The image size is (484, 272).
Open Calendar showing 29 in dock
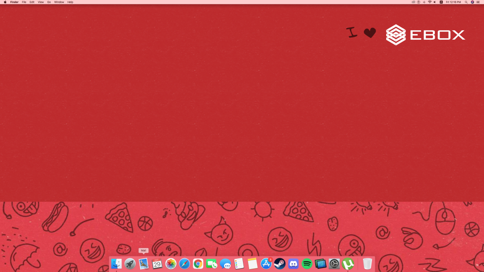click(157, 263)
